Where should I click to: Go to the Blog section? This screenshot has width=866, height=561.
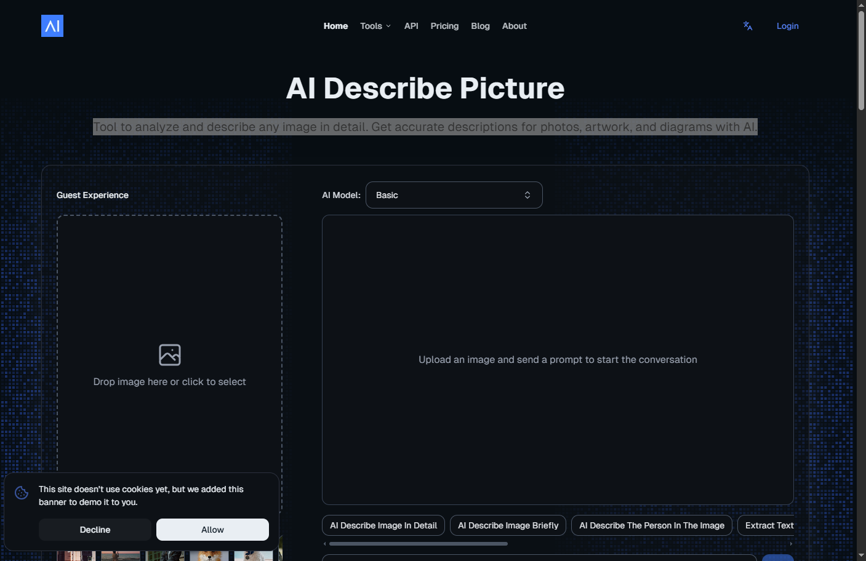pos(480,26)
